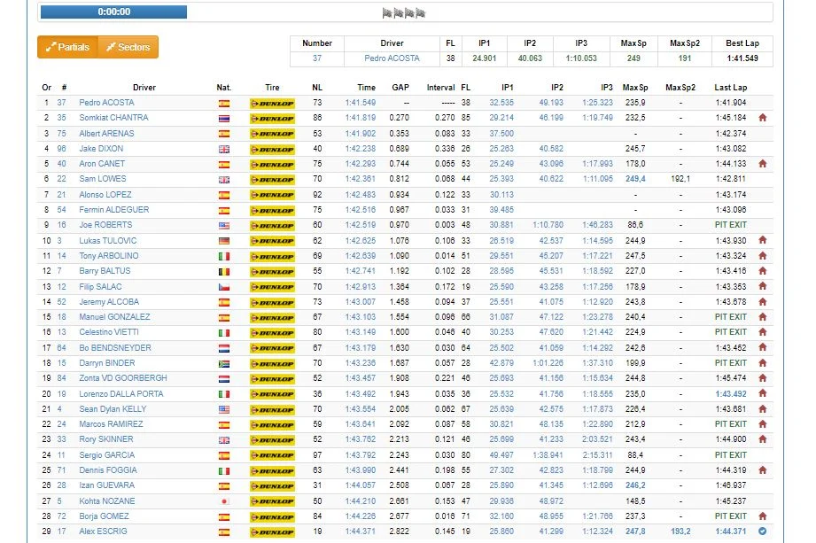Viewport: 816px width, 543px height.
Task: Click Jake DIXON lap time 1:42.238
Action: pos(360,148)
